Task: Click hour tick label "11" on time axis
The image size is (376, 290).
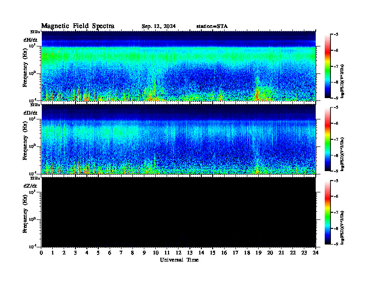Action: (x=167, y=253)
